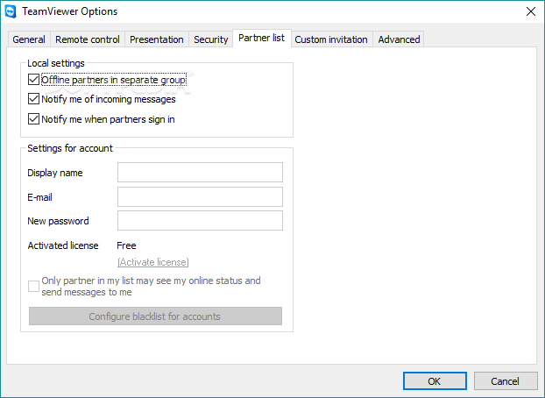
Task: Open the Custom invitation tab
Action: [331, 39]
